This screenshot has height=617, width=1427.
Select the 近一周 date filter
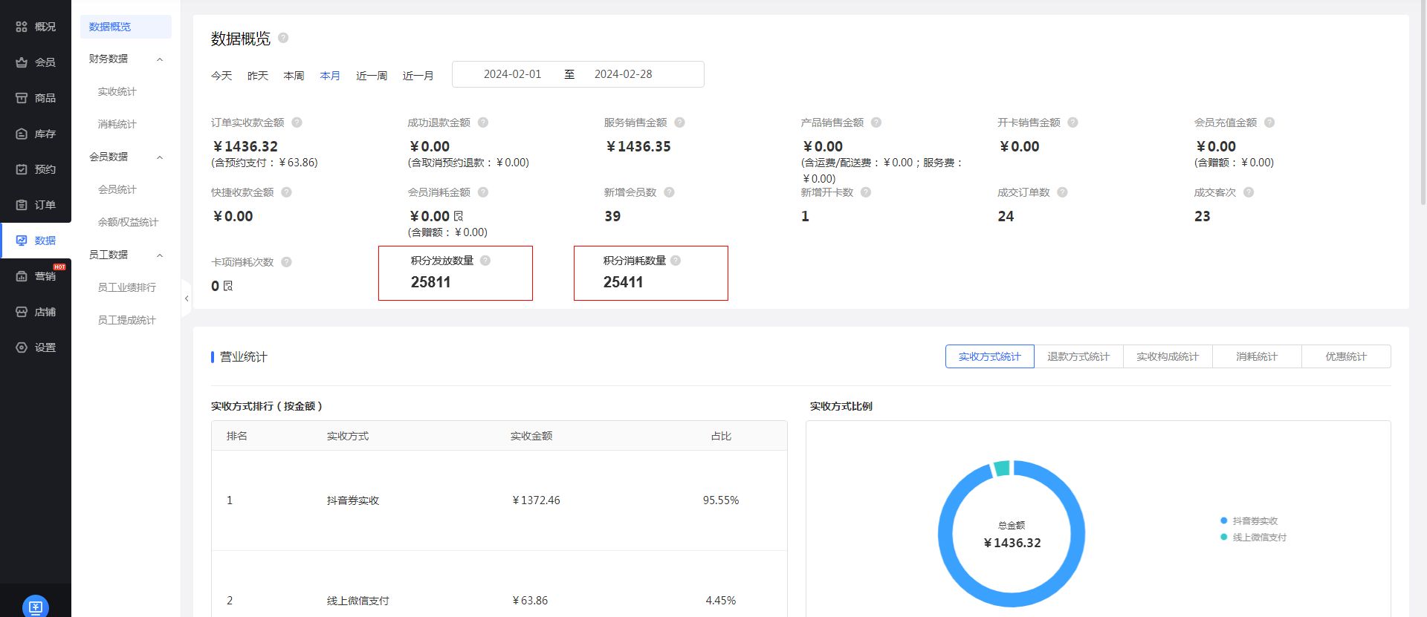pos(372,76)
